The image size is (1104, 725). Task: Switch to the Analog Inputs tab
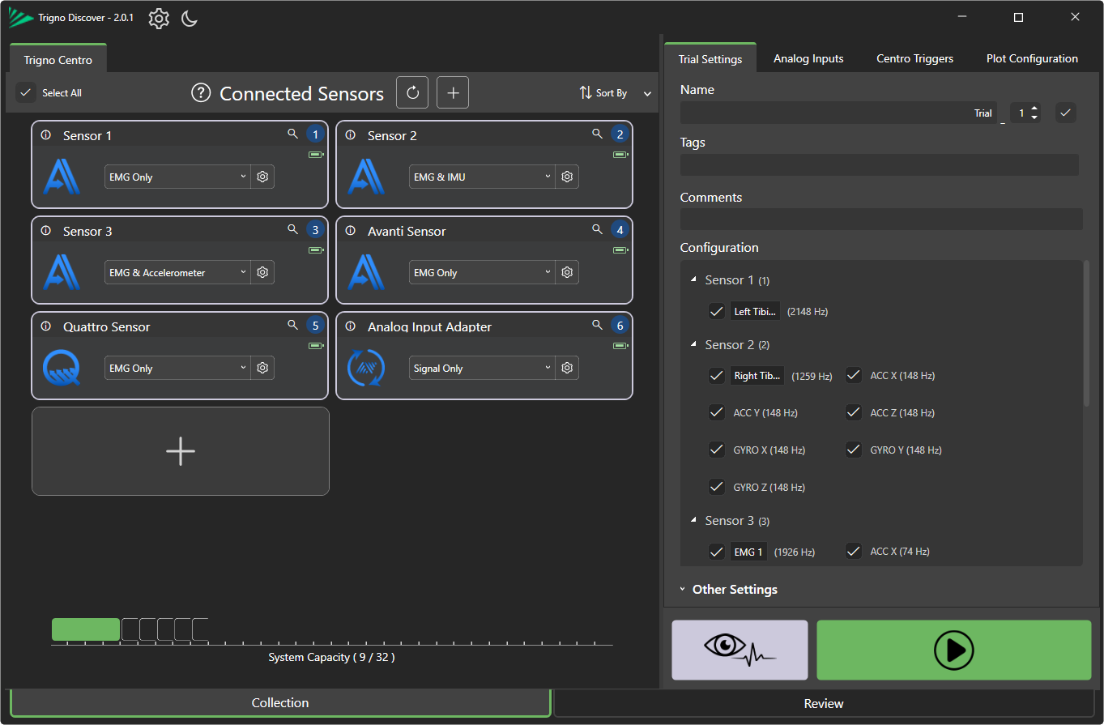tap(808, 58)
